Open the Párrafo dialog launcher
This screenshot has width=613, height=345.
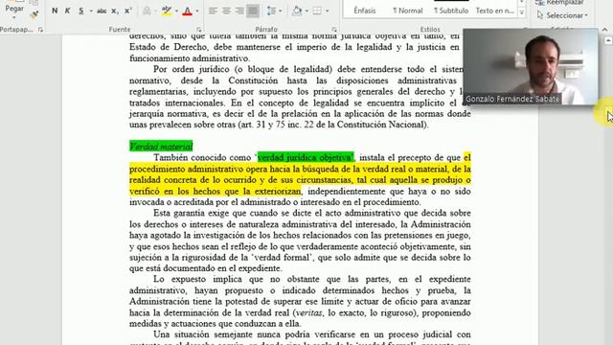click(334, 30)
